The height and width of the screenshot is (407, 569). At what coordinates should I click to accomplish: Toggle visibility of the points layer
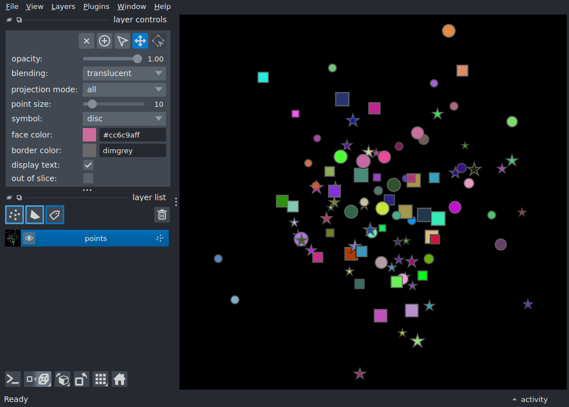(x=30, y=238)
